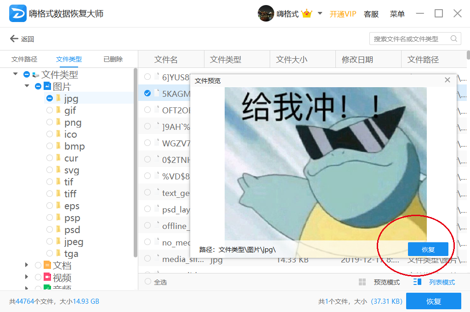Click the jpeg folder icon

pyautogui.click(x=58, y=241)
